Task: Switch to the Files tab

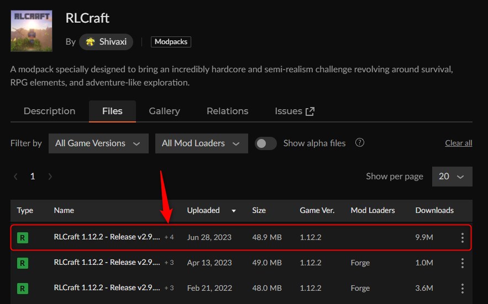Action: (x=112, y=111)
